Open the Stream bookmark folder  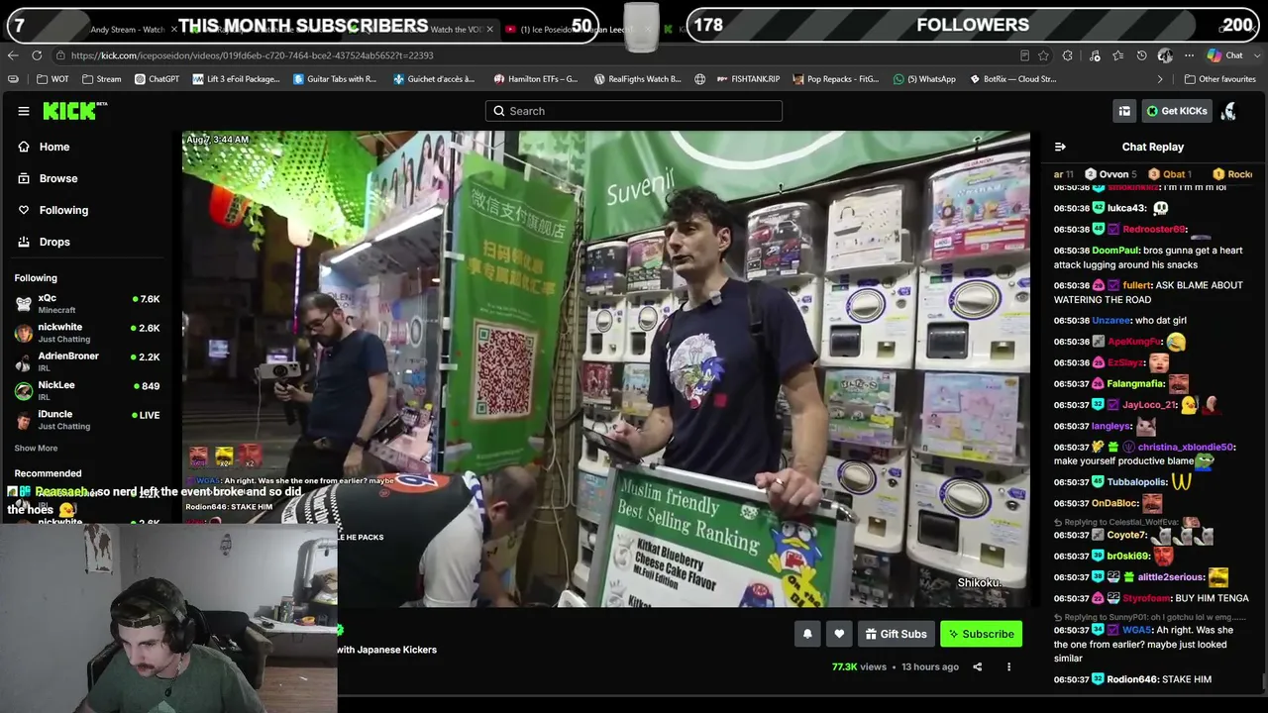[x=102, y=79]
